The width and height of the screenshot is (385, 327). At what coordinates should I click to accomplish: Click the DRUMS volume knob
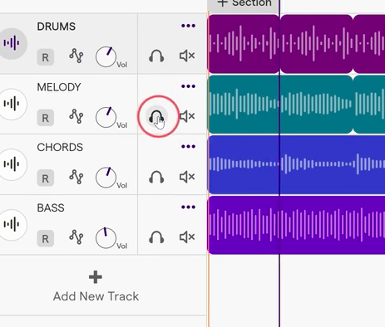click(x=106, y=57)
